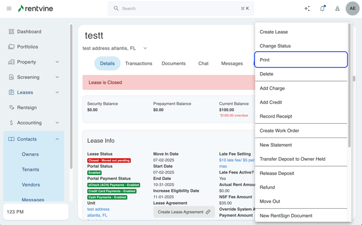The height and width of the screenshot is (225, 362).
Task: Open the test address dropdown chevron
Action: (x=145, y=48)
